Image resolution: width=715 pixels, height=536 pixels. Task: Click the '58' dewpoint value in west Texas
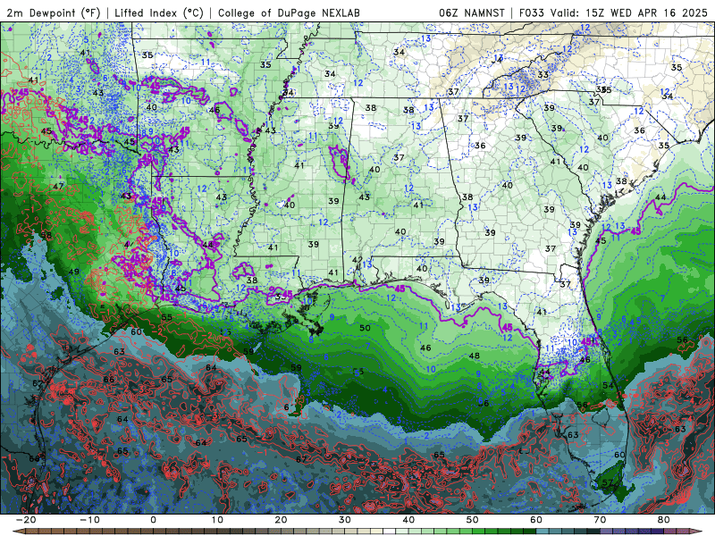(46, 236)
